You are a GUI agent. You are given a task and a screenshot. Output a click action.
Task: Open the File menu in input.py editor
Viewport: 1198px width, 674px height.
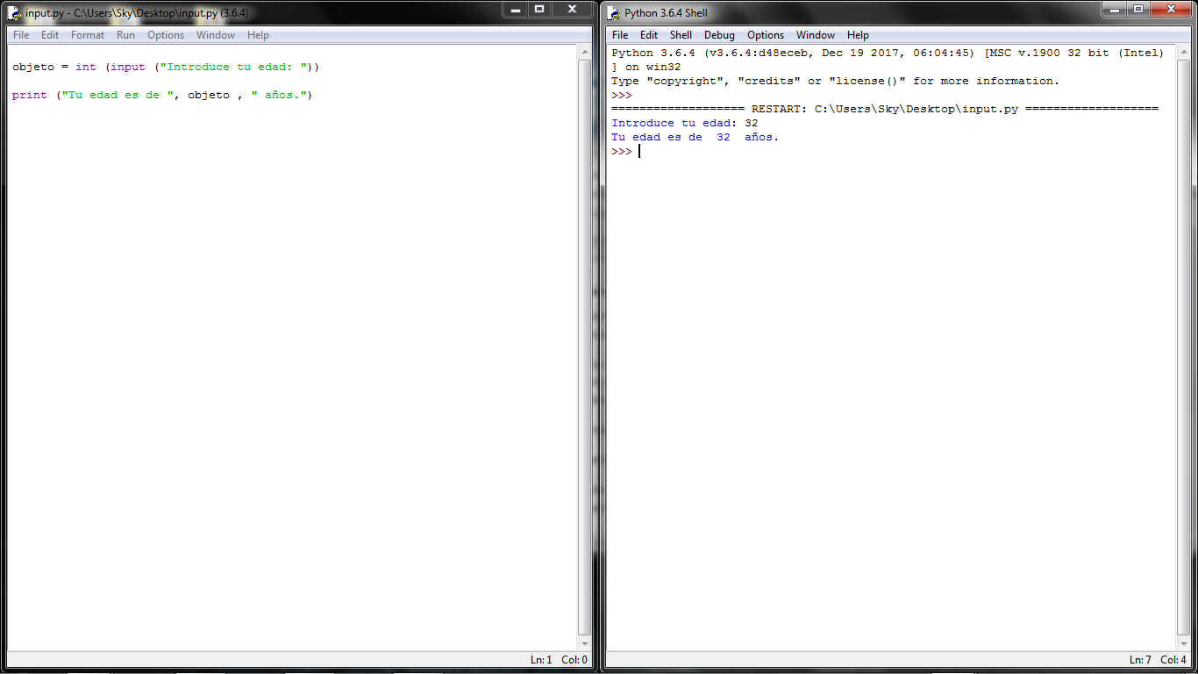(21, 35)
